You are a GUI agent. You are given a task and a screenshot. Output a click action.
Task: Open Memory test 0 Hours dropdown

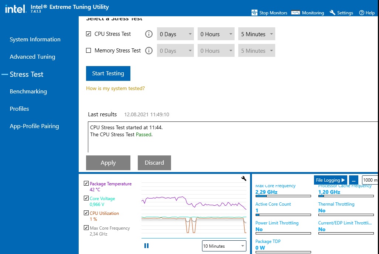(216, 51)
